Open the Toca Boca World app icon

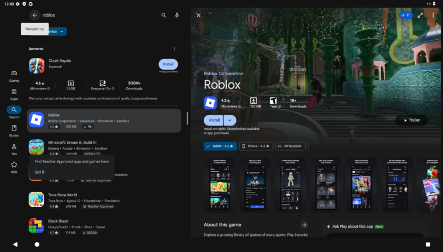pos(37,200)
